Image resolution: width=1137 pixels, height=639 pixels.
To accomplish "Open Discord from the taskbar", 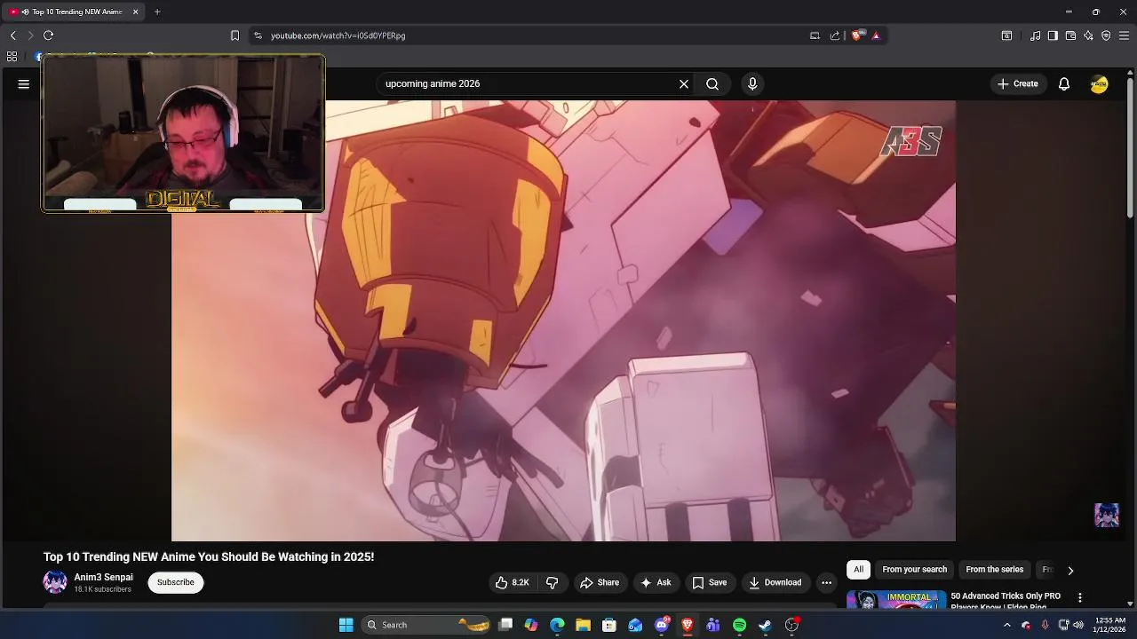I will [x=662, y=625].
